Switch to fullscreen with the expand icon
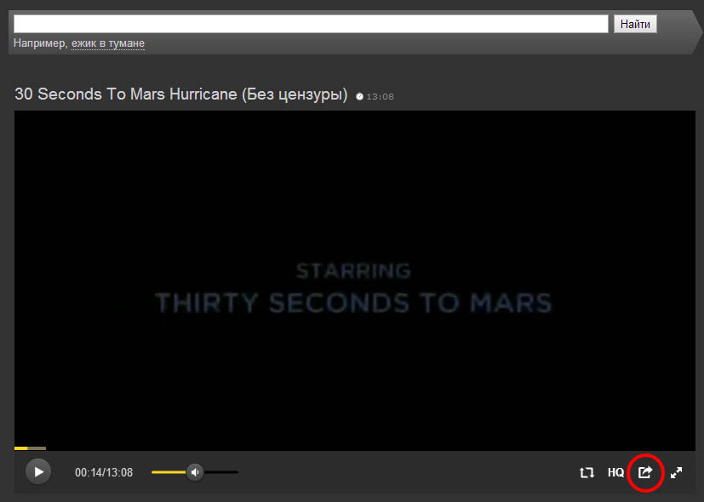This screenshot has height=502, width=704. click(x=676, y=472)
